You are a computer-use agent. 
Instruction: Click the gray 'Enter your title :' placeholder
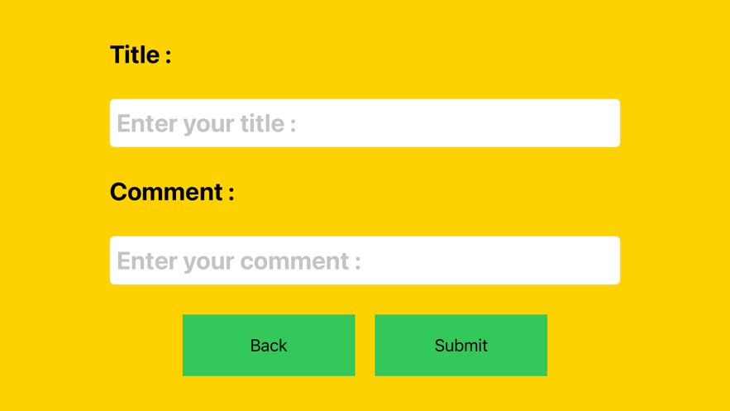[206, 124]
